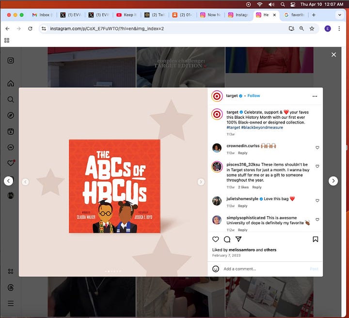
Task: Open Instagram home logo in sidebar
Action: tap(11, 61)
